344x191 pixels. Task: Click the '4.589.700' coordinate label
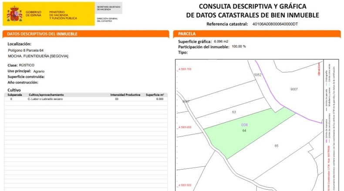185,69
